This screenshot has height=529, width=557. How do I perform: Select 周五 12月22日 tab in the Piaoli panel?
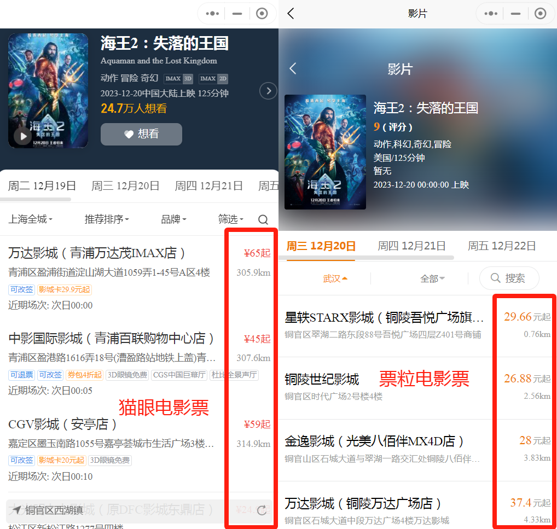point(502,246)
